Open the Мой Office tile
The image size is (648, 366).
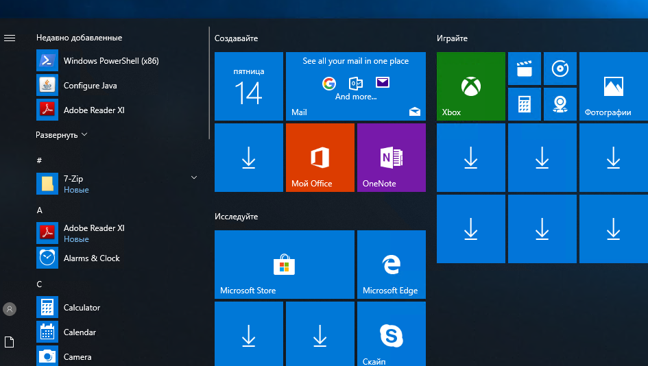[x=320, y=158]
